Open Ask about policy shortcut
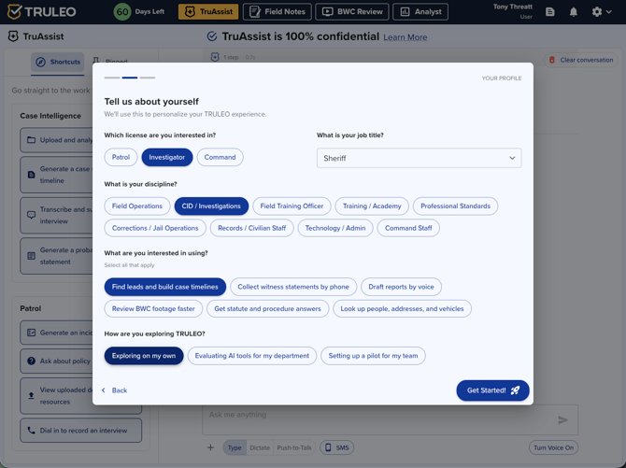This screenshot has height=468, width=626. pyautogui.click(x=56, y=361)
